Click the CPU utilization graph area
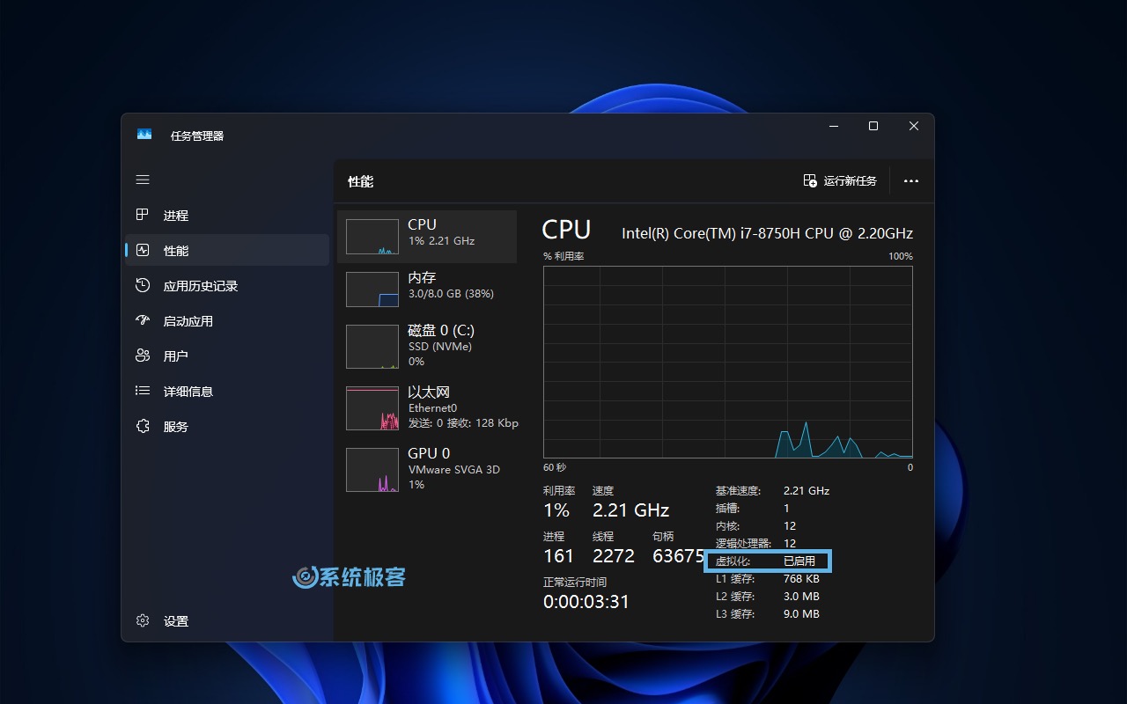The height and width of the screenshot is (704, 1127). click(x=727, y=362)
